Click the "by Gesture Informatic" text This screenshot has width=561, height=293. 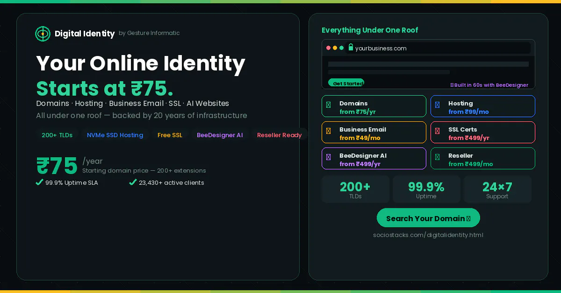tap(149, 33)
